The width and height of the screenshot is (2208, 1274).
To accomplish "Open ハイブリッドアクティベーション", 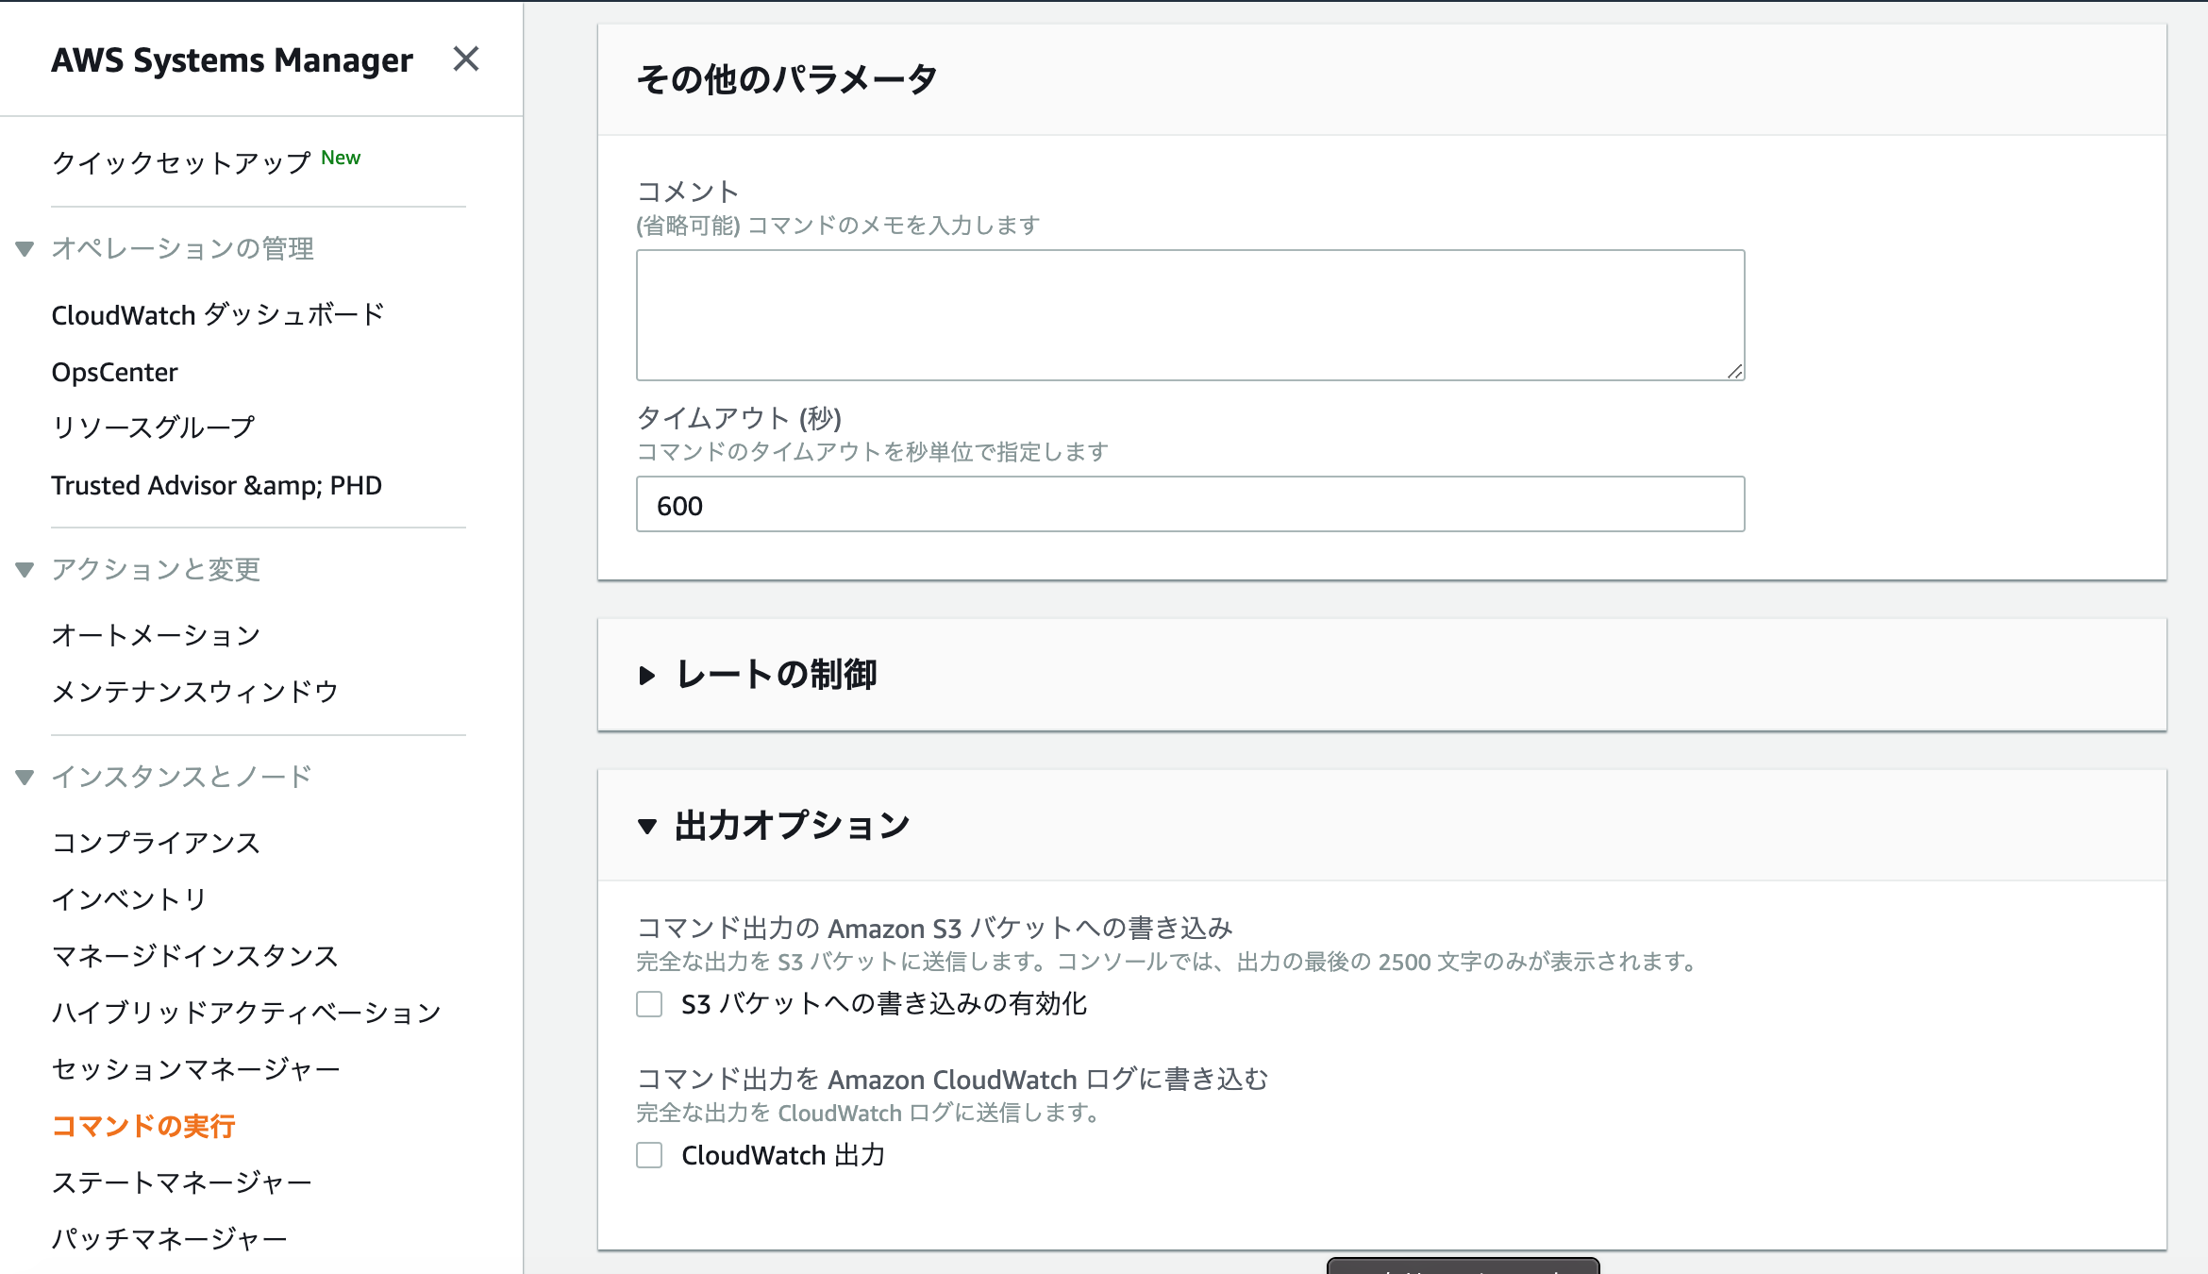I will coord(247,1013).
